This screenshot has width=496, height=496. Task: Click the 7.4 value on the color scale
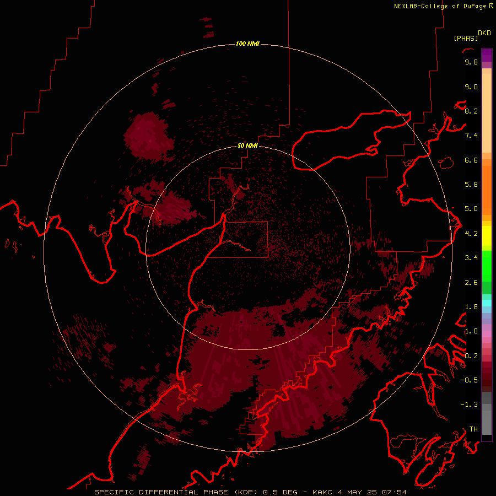point(471,136)
